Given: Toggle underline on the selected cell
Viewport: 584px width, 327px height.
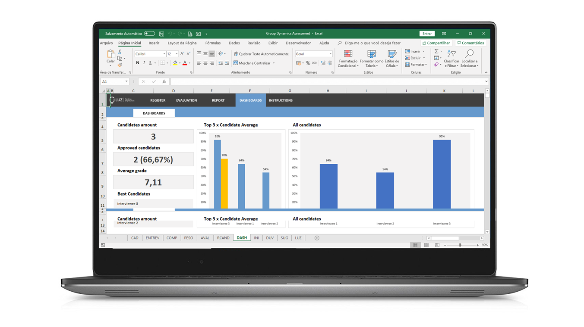Looking at the screenshot, I should [x=150, y=63].
